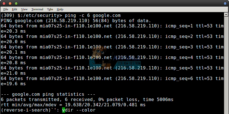229x114 pixels.
Task: Click the 'ping -c 6 google.com' command
Action: tap(92, 15)
